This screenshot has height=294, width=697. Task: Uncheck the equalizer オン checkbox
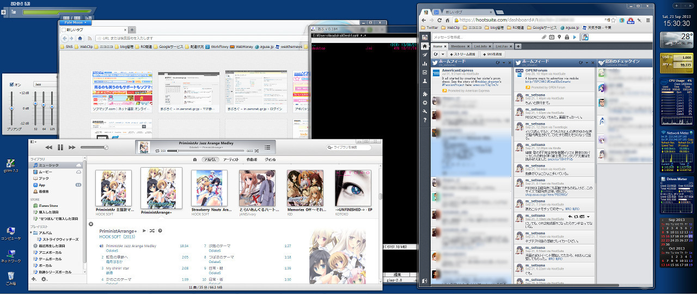coord(11,84)
